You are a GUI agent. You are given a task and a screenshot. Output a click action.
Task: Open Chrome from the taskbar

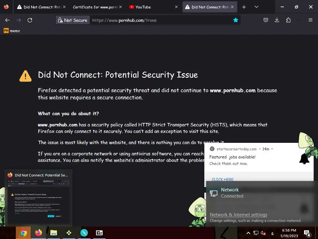tap(23, 233)
